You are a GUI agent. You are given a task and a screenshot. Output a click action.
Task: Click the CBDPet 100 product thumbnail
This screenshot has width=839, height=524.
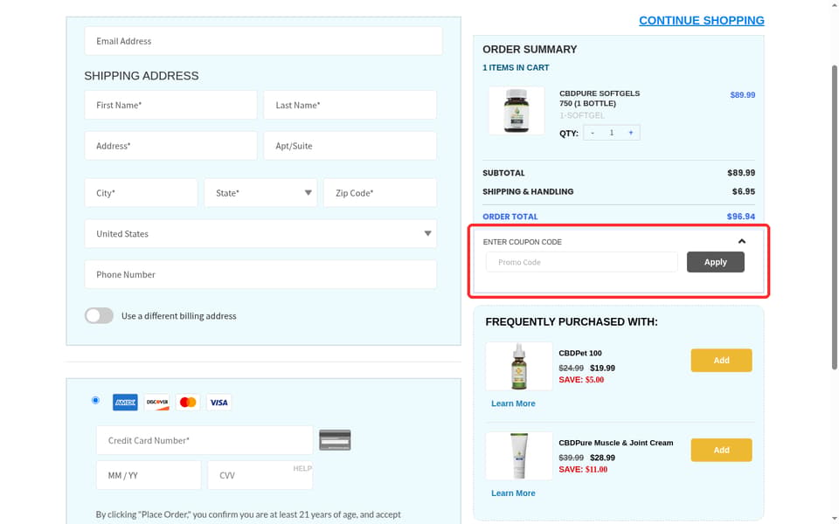[x=519, y=366]
